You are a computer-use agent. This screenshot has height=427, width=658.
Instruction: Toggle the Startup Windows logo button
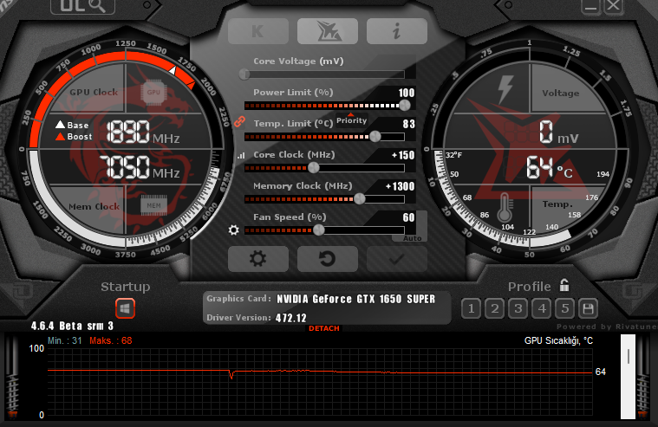point(125,308)
